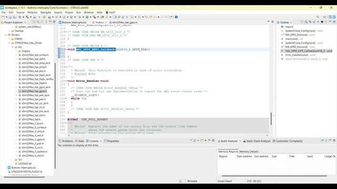Expand the CMSIS folder
Image resolution: width=337 pixels, height=189 pixels.
9,39
